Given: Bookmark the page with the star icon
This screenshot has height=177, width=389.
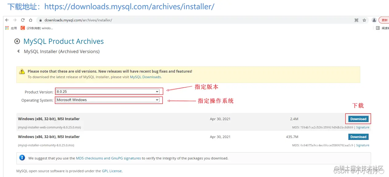Looking at the screenshot, I should [364, 20].
